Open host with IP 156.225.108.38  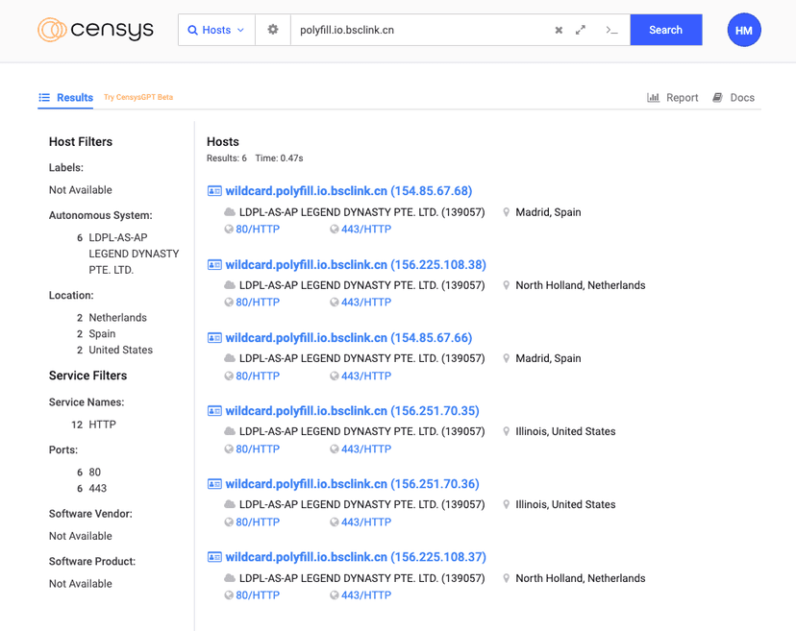[x=356, y=264]
